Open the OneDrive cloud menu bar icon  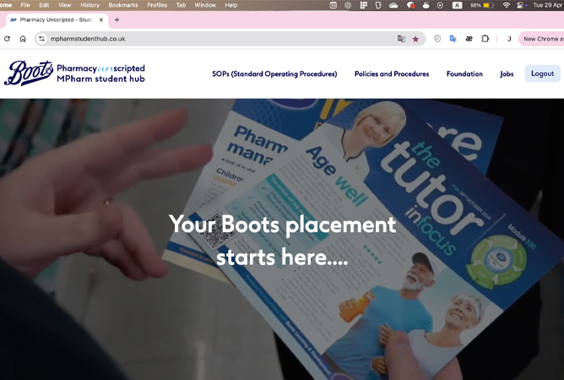coord(393,5)
